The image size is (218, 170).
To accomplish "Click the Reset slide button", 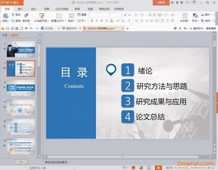I will click(82, 15).
